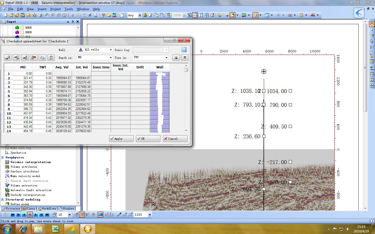
Task: Toggle marker box next to Z: 790.00
Action: [x=290, y=105]
